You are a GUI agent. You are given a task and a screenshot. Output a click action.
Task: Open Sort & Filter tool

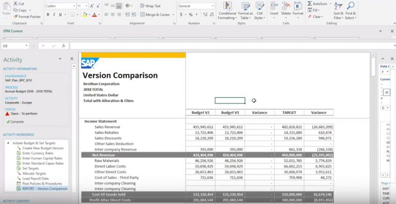338,11
